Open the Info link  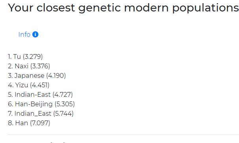tap(24, 34)
